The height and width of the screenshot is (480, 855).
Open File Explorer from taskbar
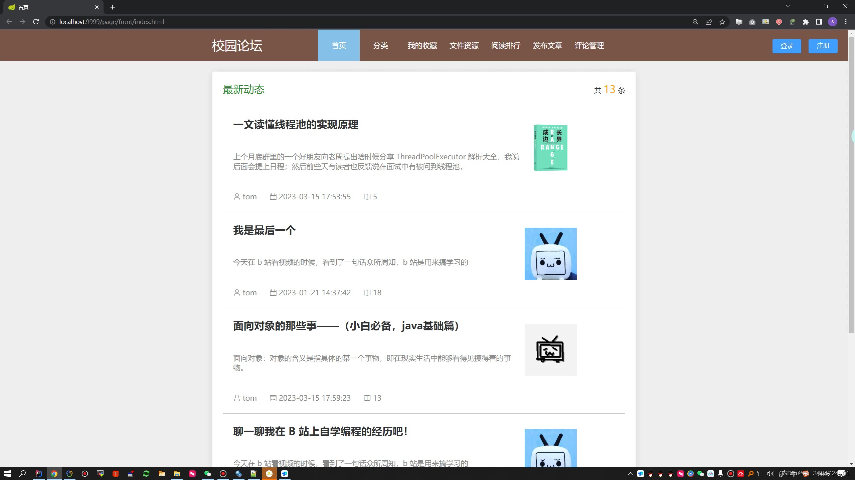pos(177,473)
